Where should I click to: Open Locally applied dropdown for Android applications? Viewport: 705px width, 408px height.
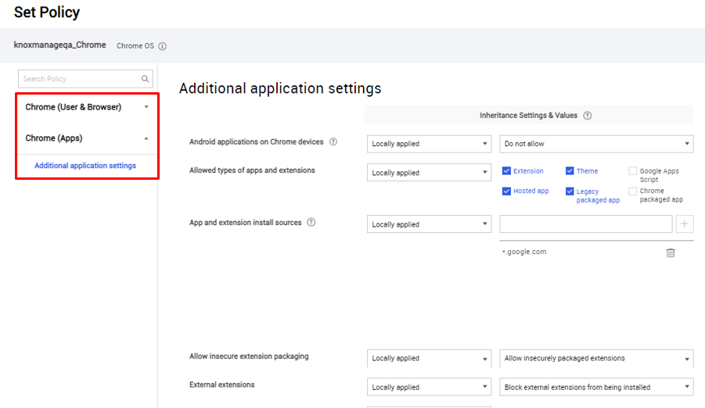[429, 144]
